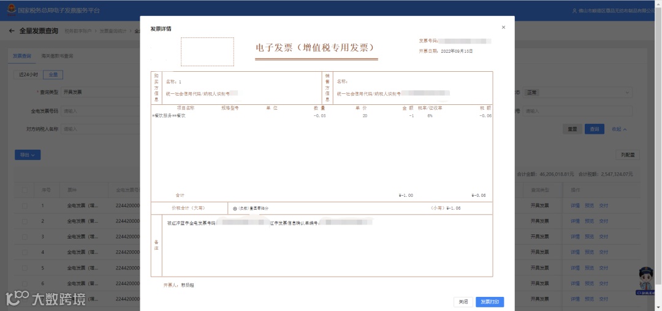Expand the 导出 dropdown button
The image size is (662, 311).
28,155
